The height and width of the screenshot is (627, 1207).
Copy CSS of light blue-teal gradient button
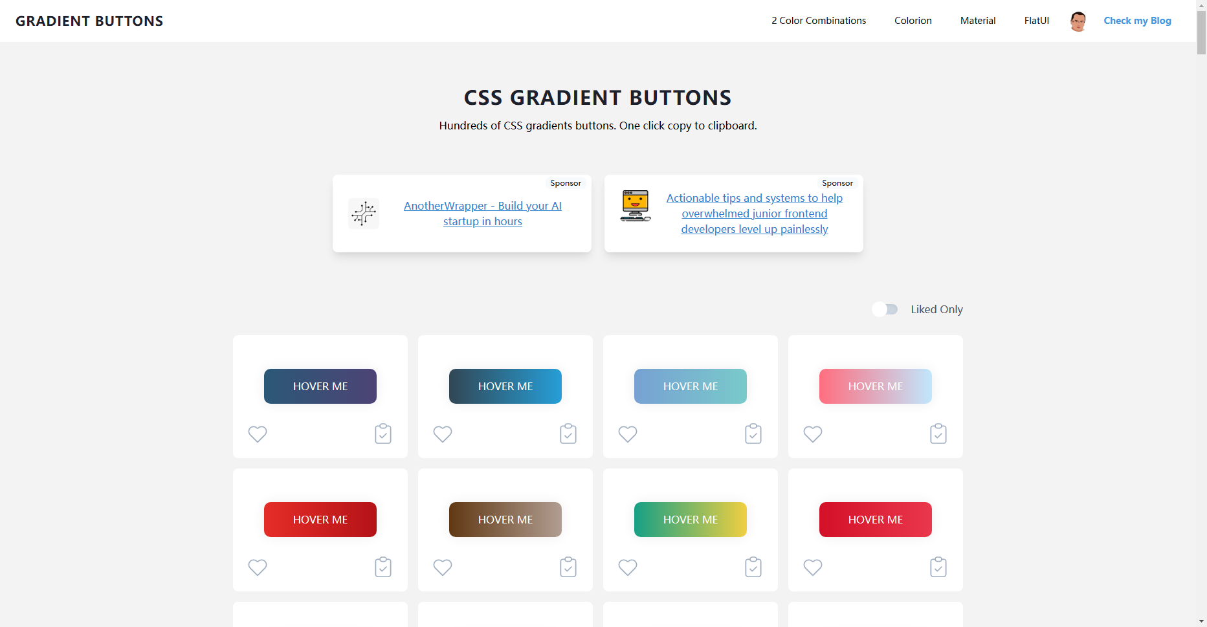click(753, 434)
